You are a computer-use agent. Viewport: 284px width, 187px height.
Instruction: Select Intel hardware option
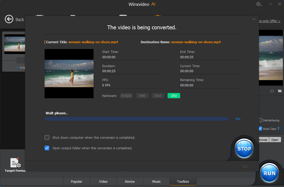click(158, 96)
